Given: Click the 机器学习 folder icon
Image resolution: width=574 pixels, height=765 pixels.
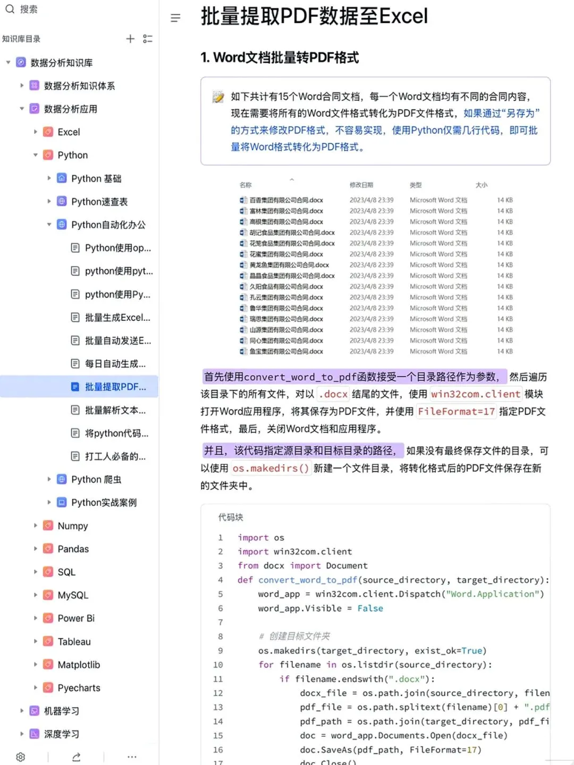Looking at the screenshot, I should click(34, 711).
